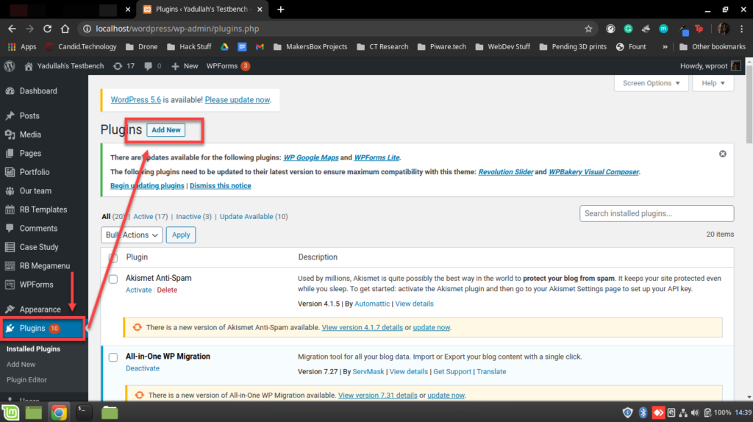Open the Automattic author link
Image resolution: width=753 pixels, height=422 pixels.
point(372,304)
